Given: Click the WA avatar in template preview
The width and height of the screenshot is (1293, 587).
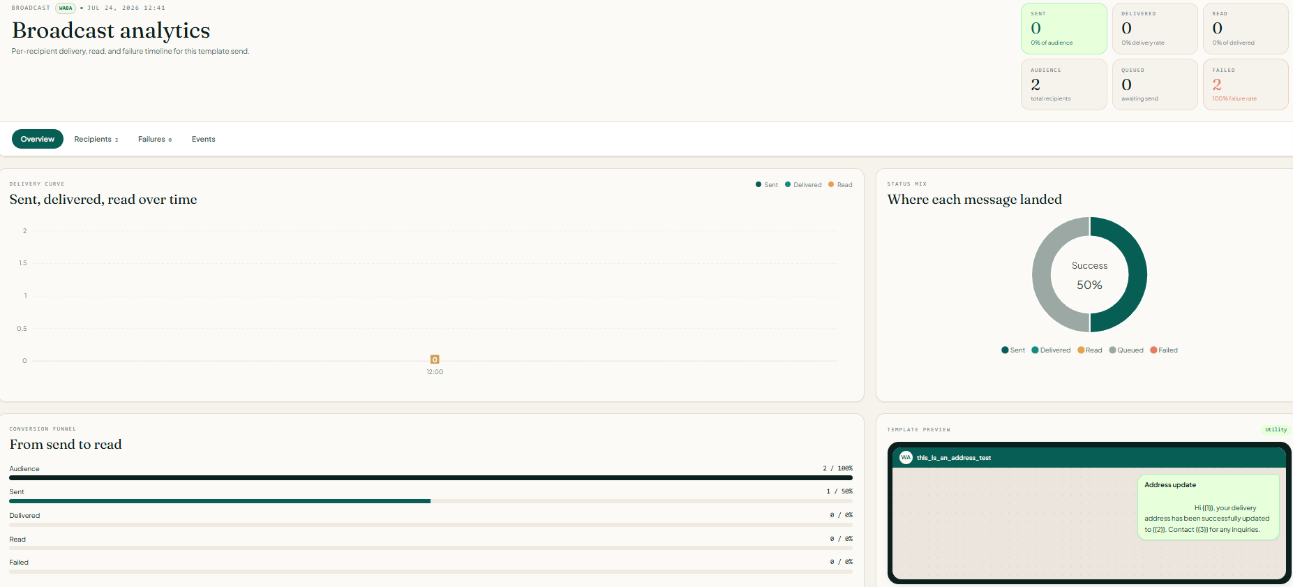Looking at the screenshot, I should coord(906,458).
